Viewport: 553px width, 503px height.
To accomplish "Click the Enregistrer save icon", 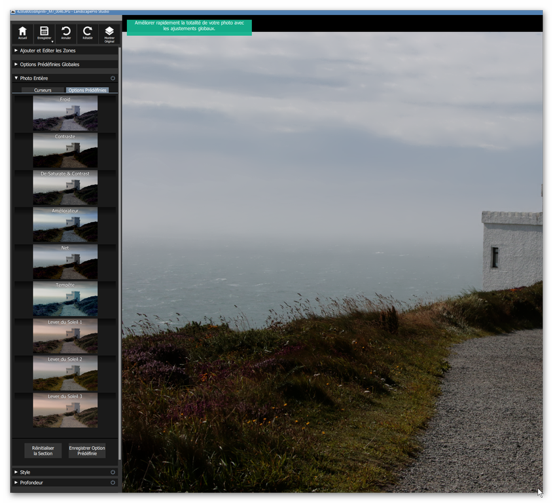I will click(x=44, y=31).
